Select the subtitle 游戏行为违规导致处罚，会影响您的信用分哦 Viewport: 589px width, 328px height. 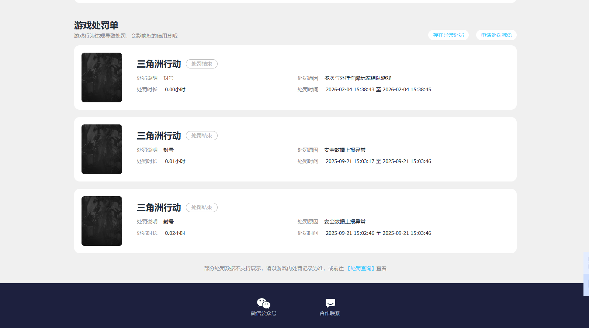tap(126, 36)
